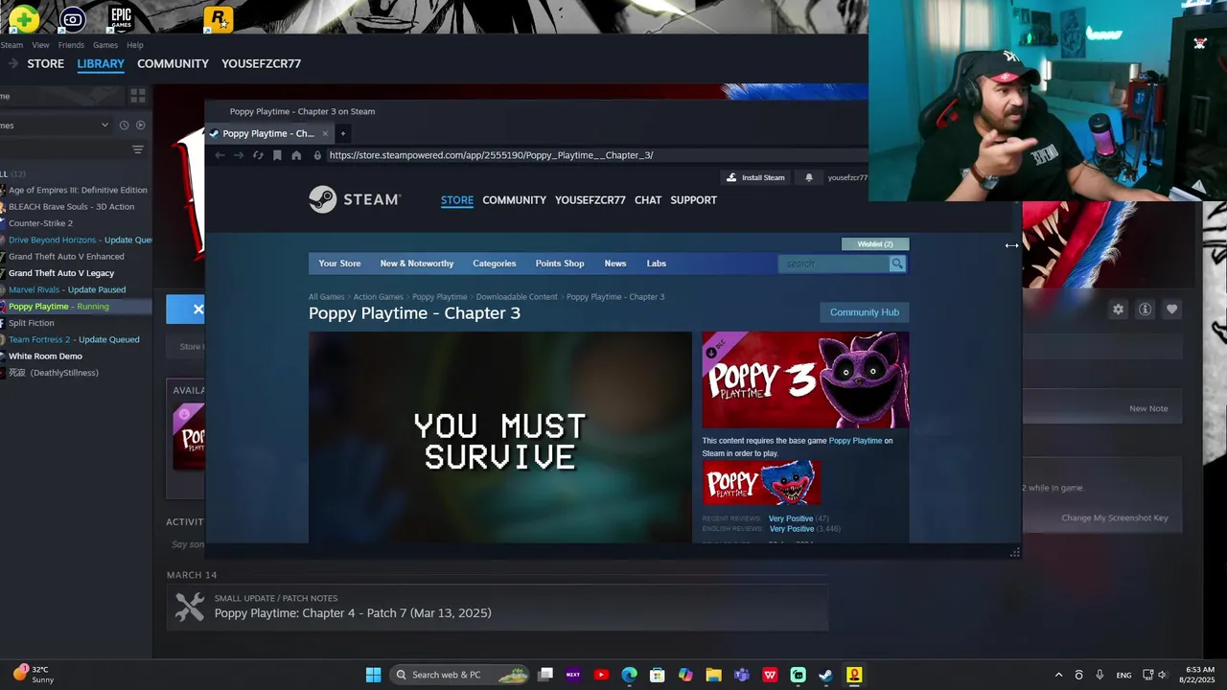Image resolution: width=1227 pixels, height=690 pixels.
Task: Open YouTube from the taskbar
Action: [601, 675]
